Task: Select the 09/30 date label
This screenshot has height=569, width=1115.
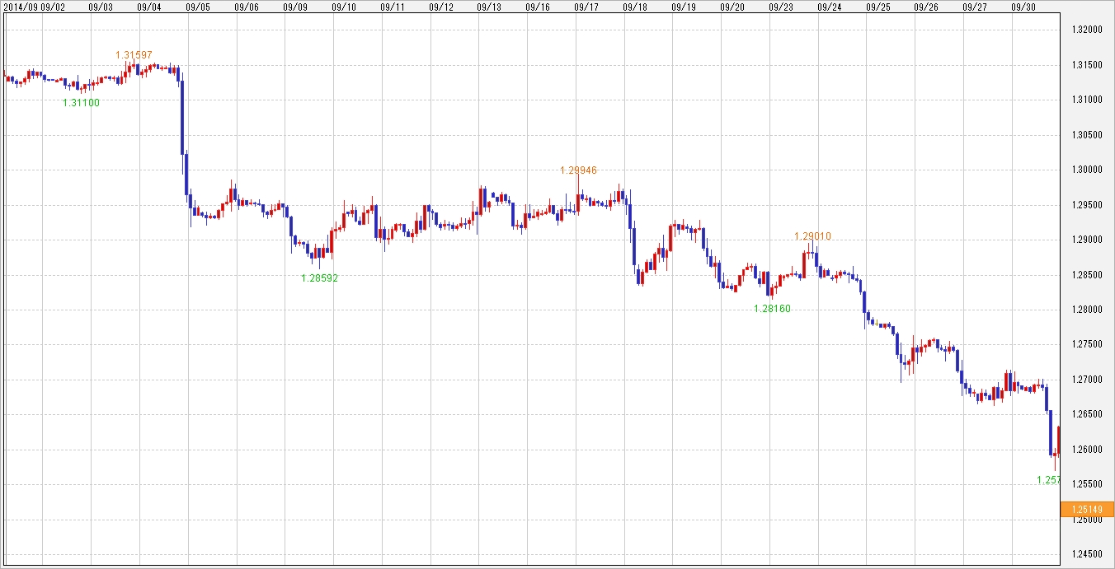Action: coord(1023,7)
